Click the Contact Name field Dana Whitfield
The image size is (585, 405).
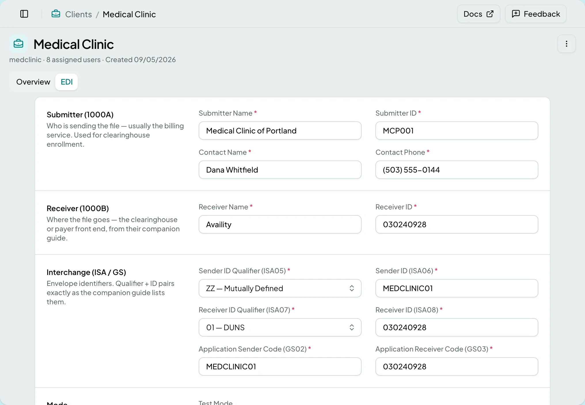(x=280, y=170)
